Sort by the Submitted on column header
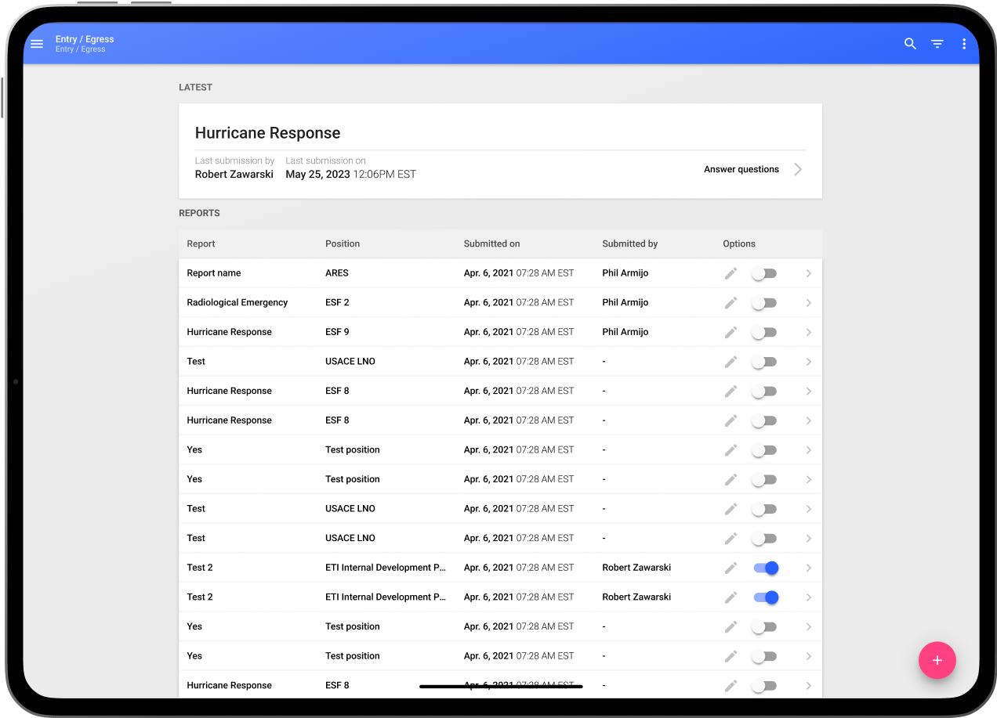This screenshot has height=718, width=997. pos(491,244)
